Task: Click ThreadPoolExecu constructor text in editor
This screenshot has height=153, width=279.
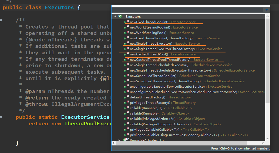Action: pos(88,124)
